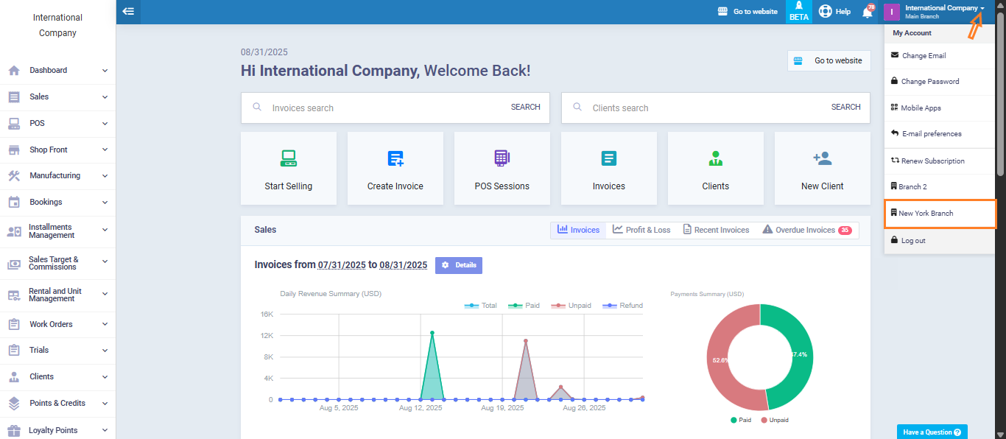Open the notifications bell icon
The image size is (1006, 439).
(x=867, y=12)
